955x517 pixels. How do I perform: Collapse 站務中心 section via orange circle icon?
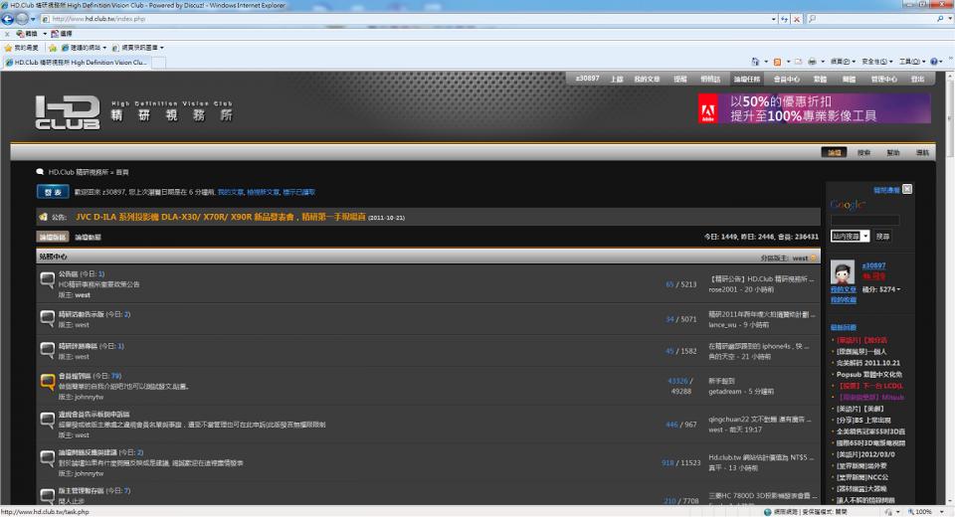pyautogui.click(x=813, y=258)
